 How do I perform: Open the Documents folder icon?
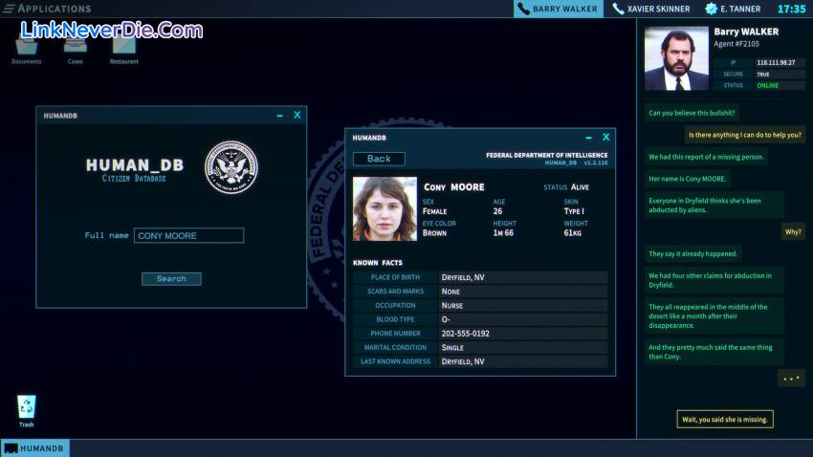[27, 46]
